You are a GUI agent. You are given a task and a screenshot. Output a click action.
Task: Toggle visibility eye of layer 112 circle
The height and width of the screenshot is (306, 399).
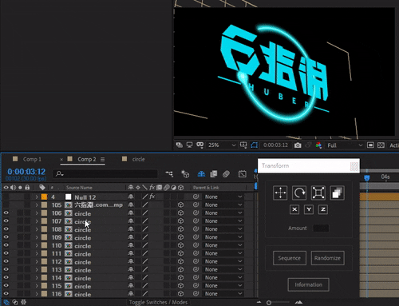click(x=6, y=261)
